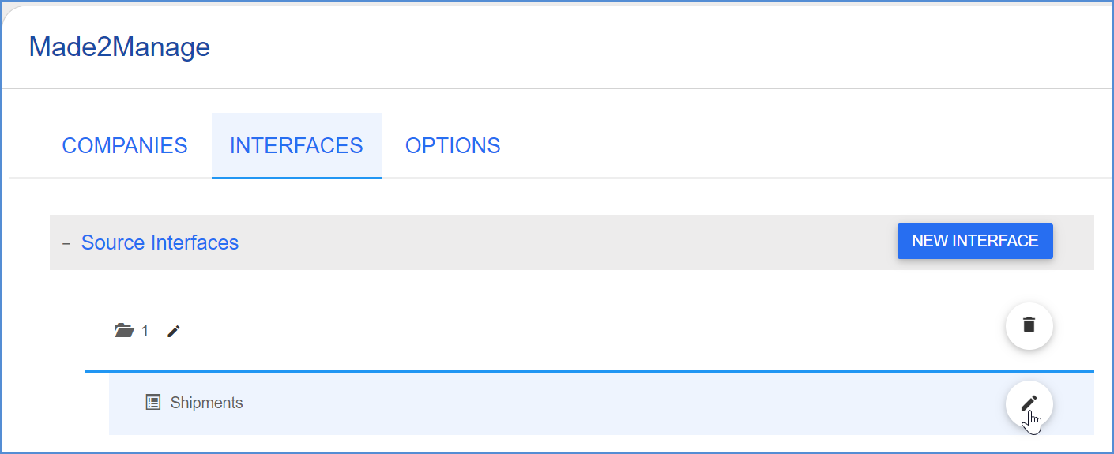1114x454 pixels.
Task: Click the gray Source Interfaces header bar
Action: [x=553, y=242]
